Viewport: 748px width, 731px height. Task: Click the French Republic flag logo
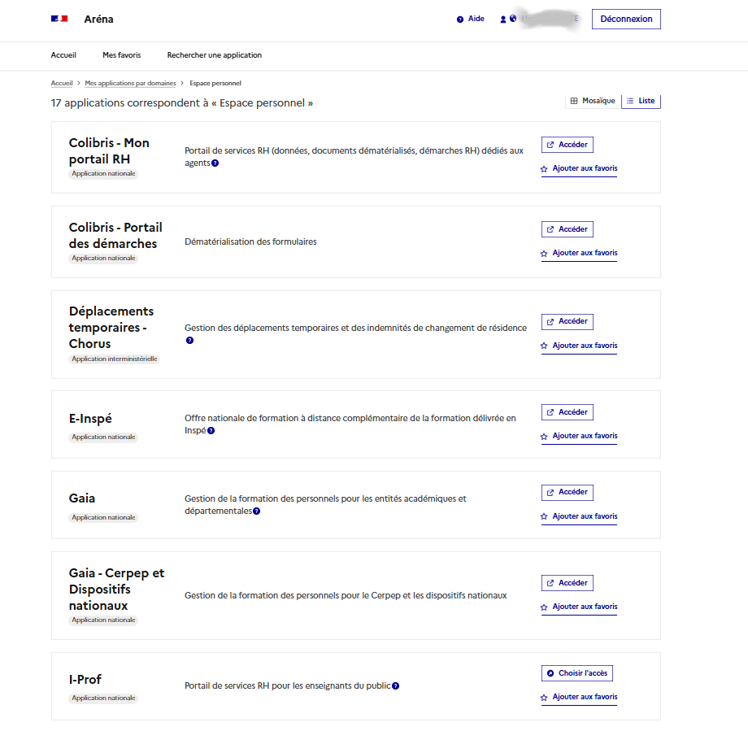point(59,19)
